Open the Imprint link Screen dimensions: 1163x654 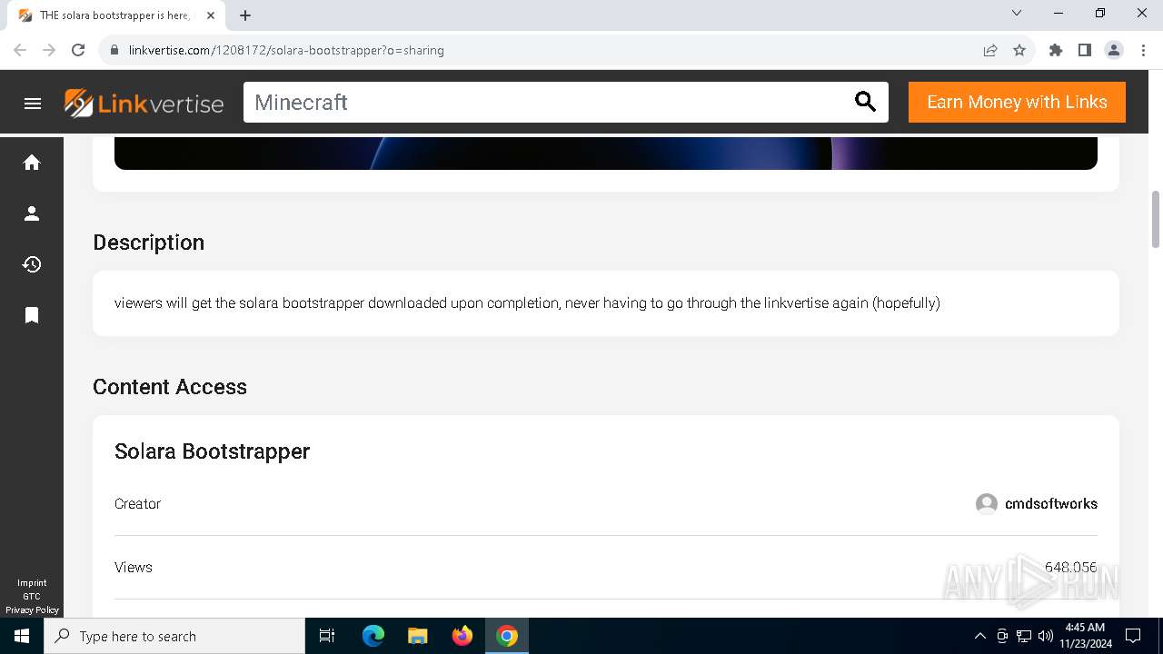coord(32,583)
